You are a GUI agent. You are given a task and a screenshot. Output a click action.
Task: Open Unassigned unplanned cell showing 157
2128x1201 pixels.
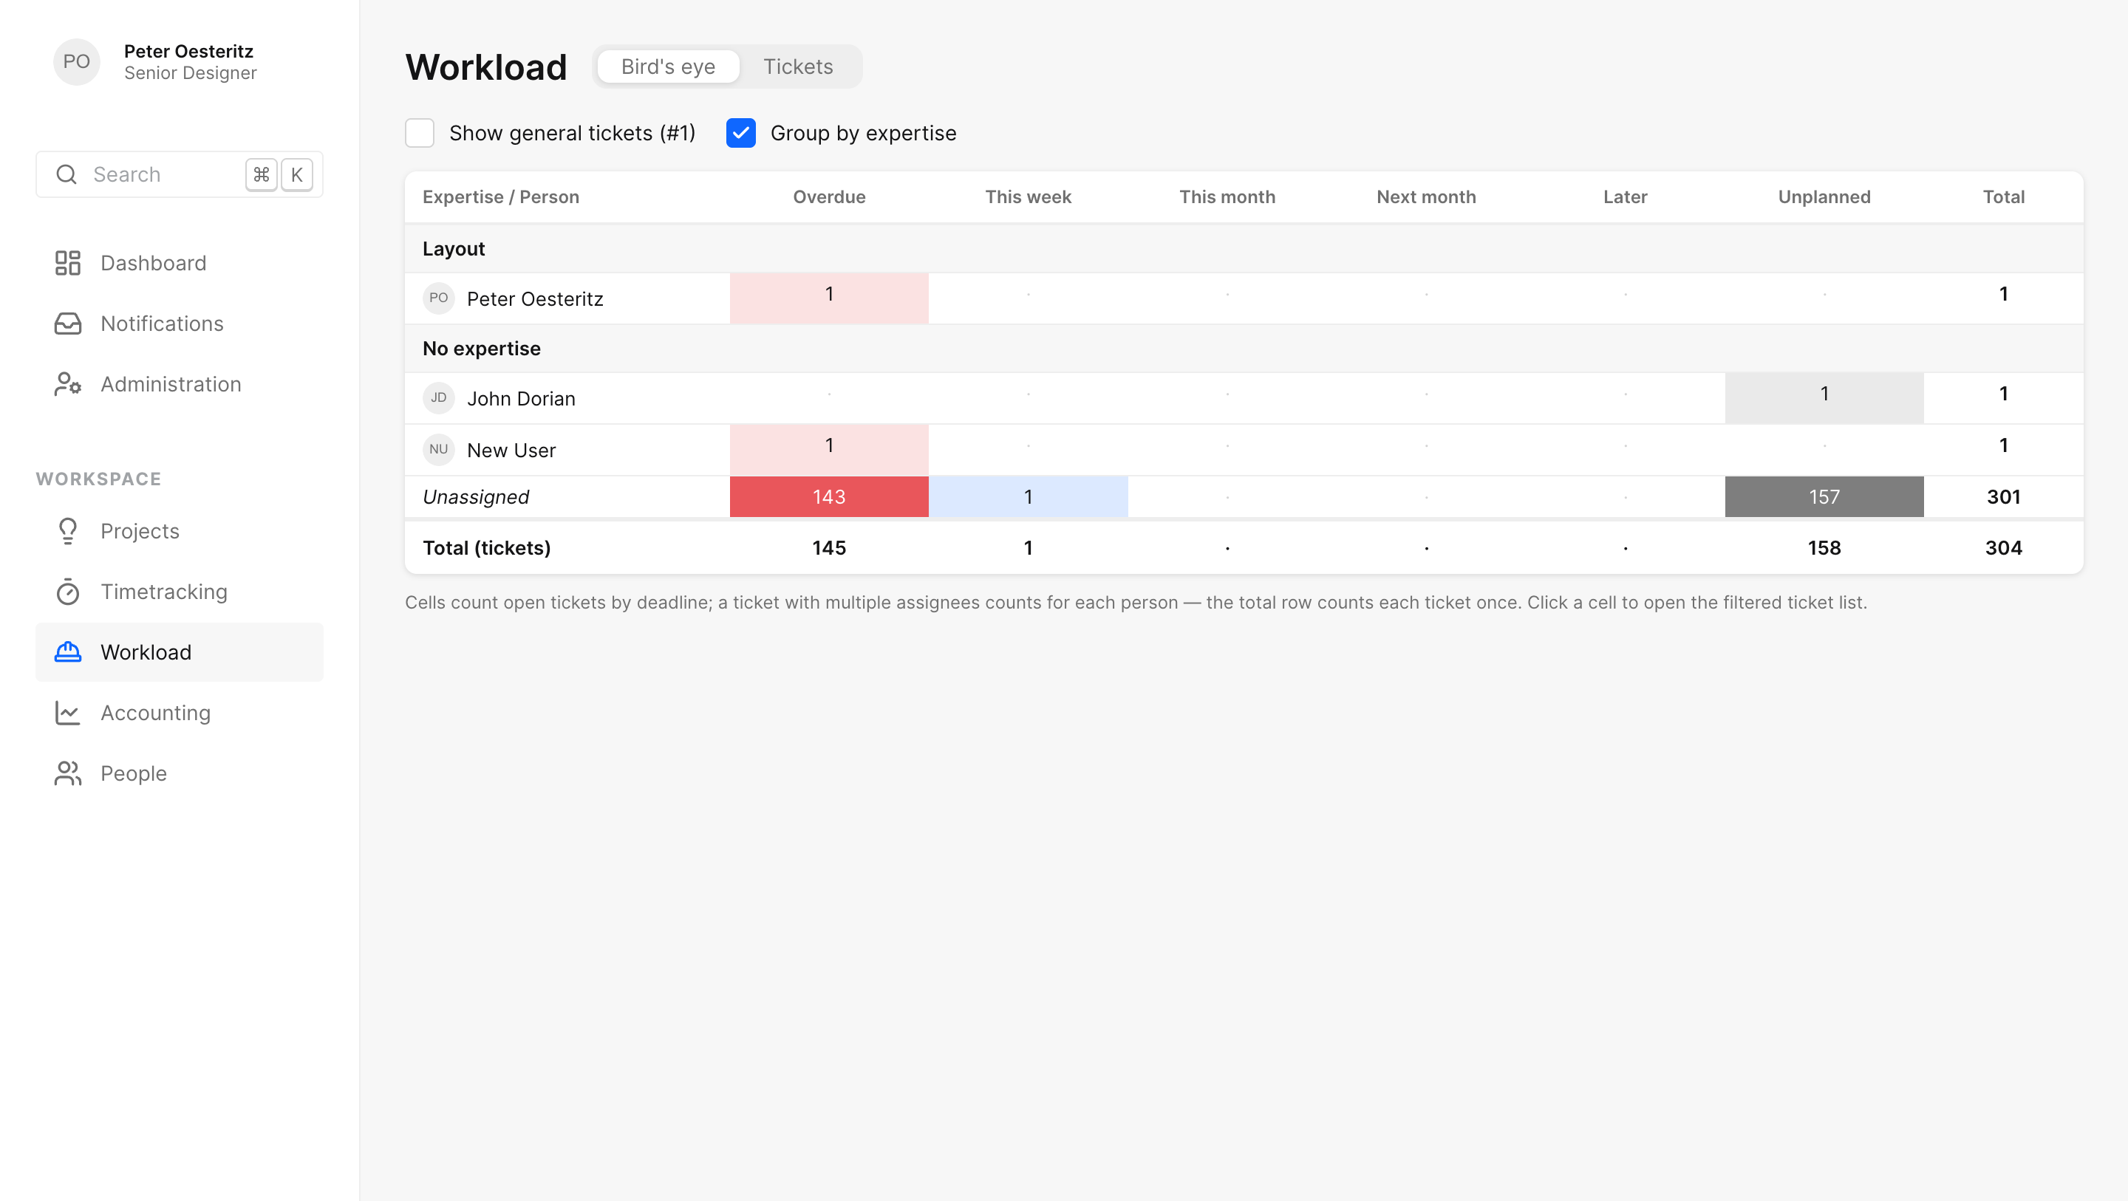point(1824,496)
